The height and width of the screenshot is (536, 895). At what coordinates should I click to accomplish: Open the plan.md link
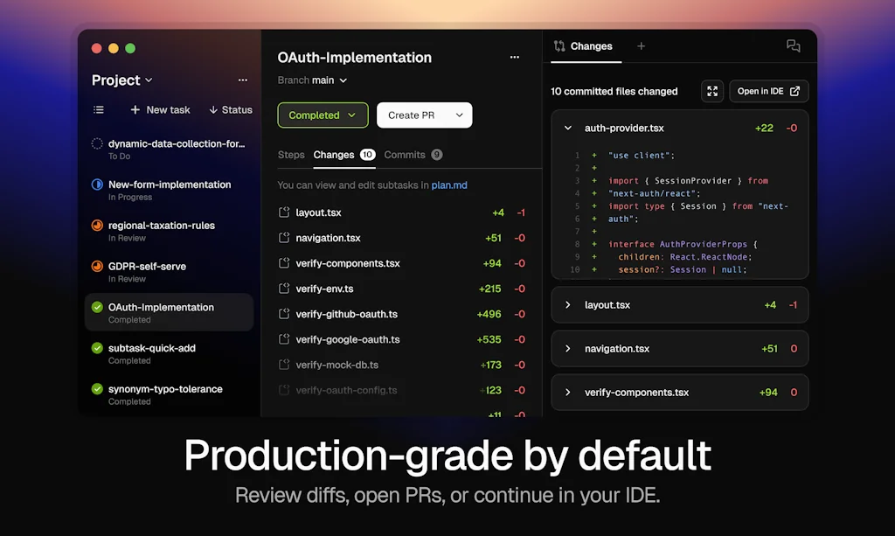[x=449, y=185]
